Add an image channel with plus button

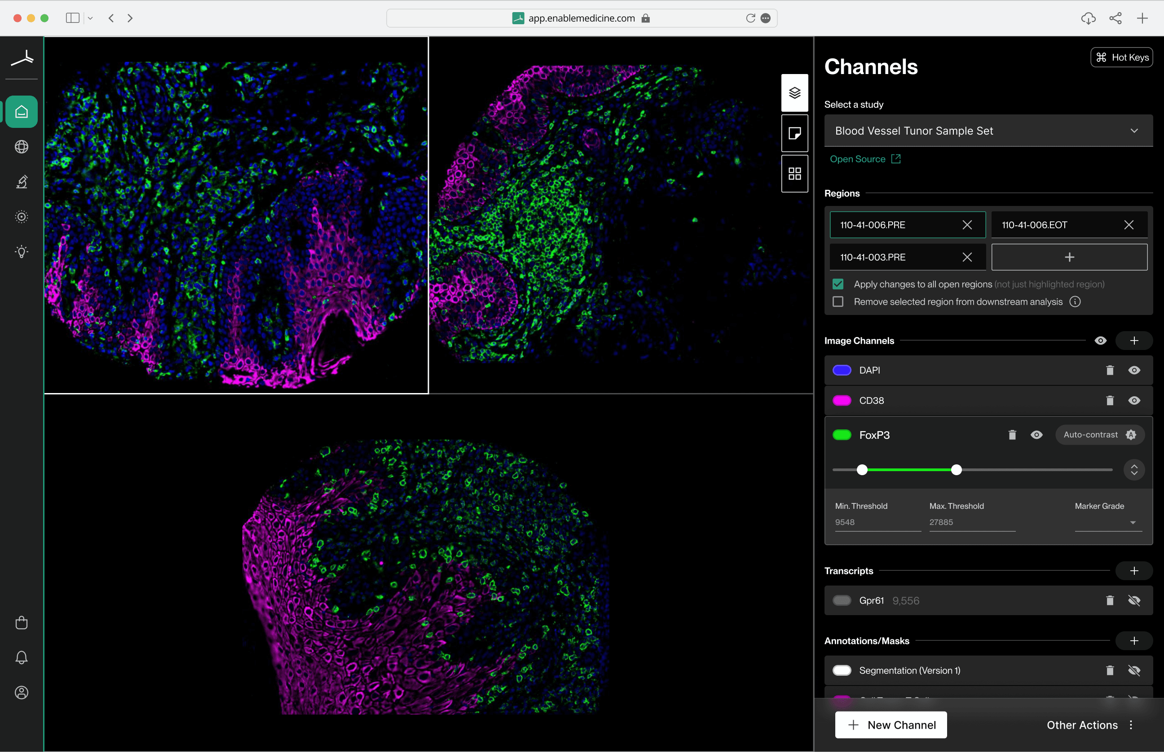1134,341
